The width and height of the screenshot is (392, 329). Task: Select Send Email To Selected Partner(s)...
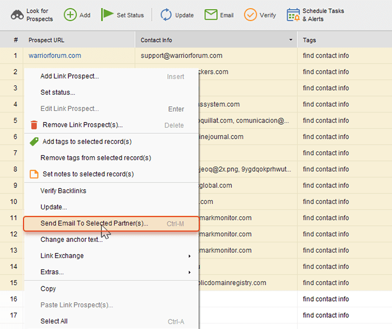coord(111,224)
